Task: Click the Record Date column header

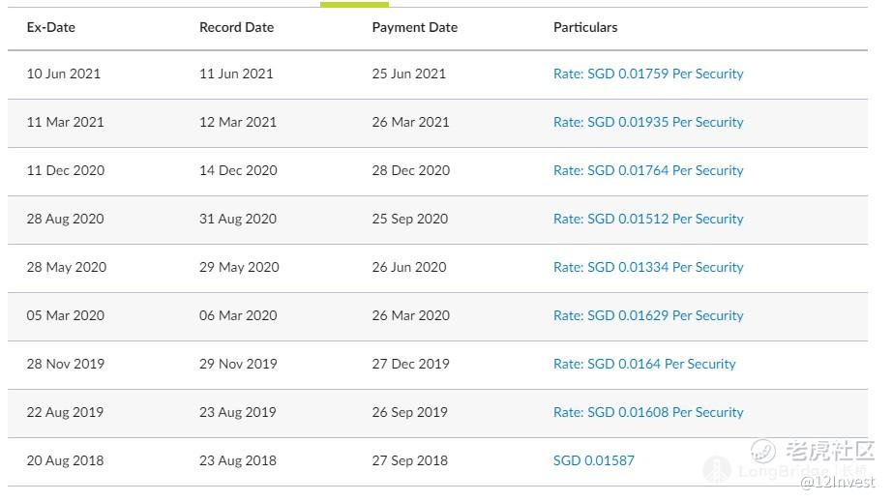Action: point(236,27)
